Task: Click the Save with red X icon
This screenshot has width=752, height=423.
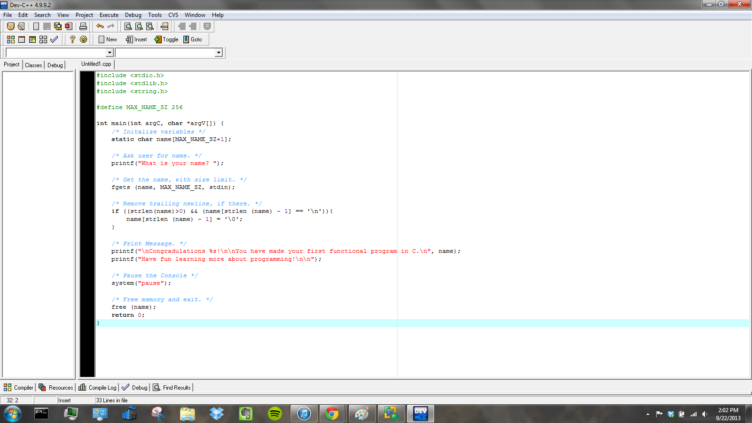Action: point(69,26)
